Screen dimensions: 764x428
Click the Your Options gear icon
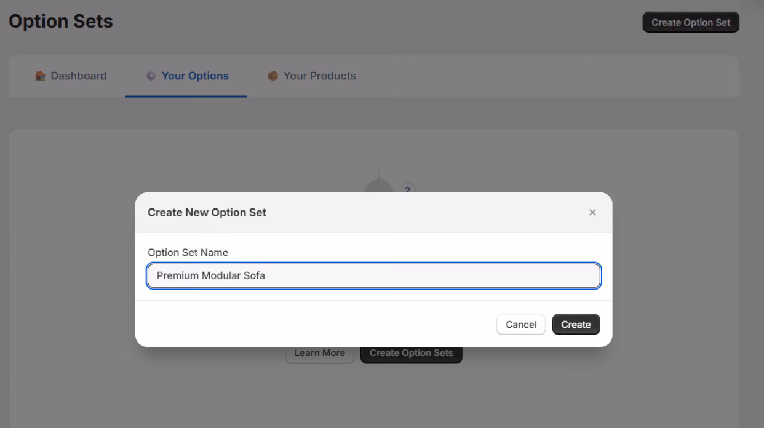pos(151,76)
